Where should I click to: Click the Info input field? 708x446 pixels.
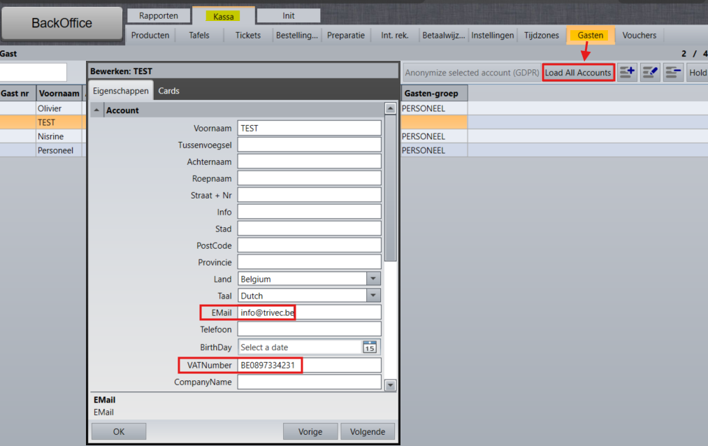tap(310, 212)
